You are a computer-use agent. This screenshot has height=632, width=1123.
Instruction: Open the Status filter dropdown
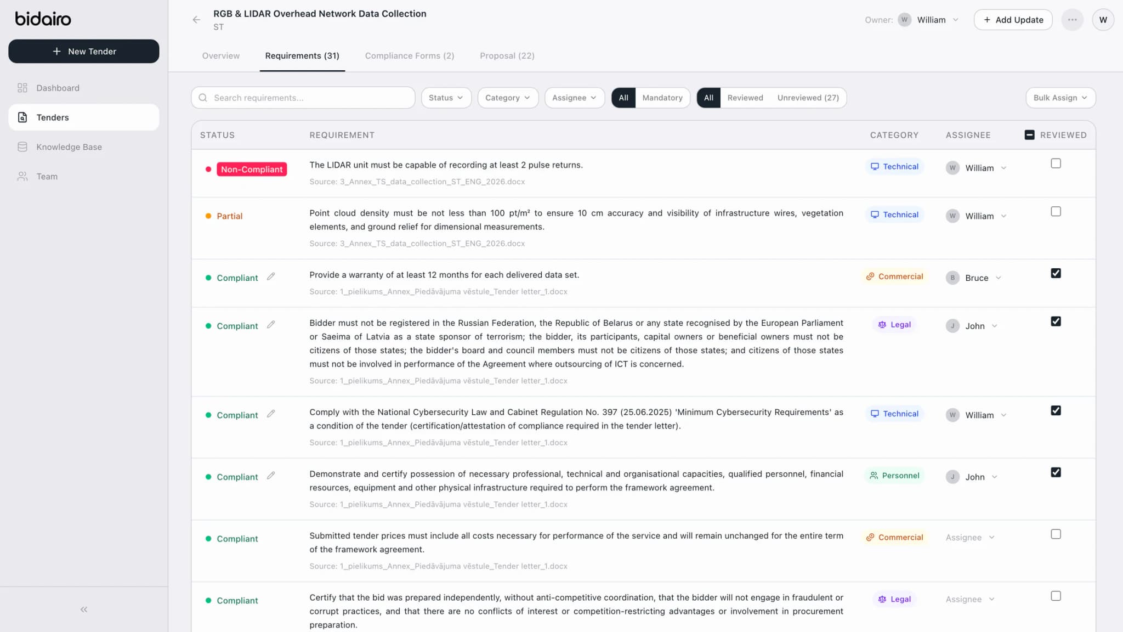pos(446,98)
